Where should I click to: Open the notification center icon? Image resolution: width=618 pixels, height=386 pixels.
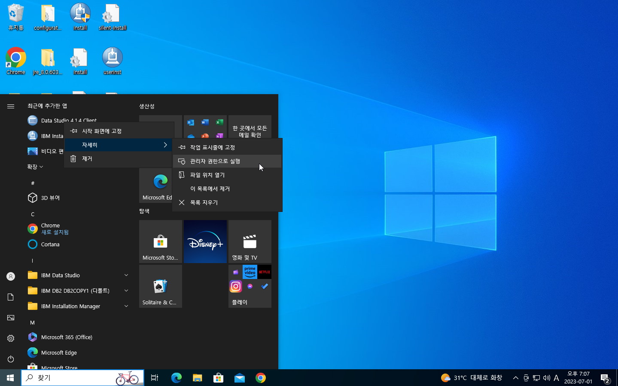click(x=605, y=378)
